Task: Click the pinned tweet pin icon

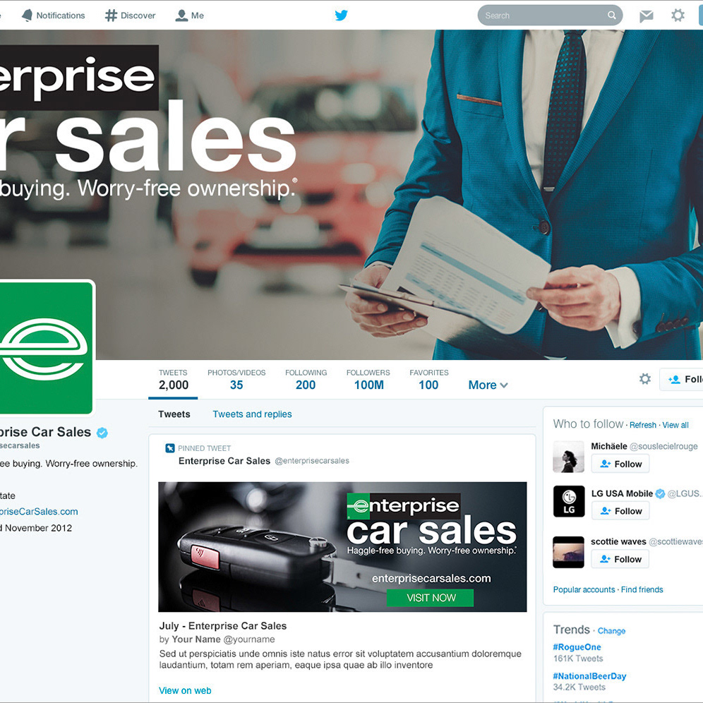Action: pos(170,448)
